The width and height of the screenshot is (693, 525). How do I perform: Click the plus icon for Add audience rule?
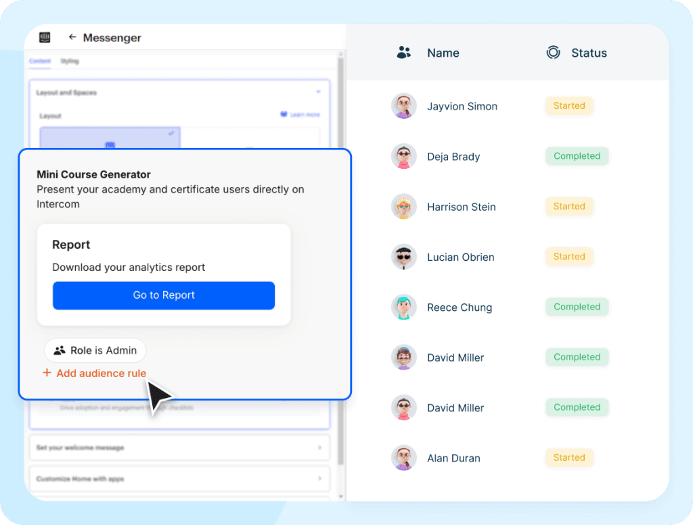tap(47, 373)
